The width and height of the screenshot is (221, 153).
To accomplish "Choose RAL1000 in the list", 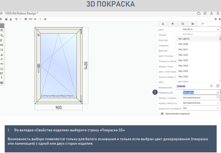I will coord(198,44).
